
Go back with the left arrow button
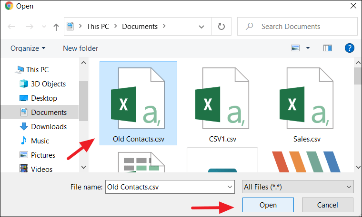11,27
